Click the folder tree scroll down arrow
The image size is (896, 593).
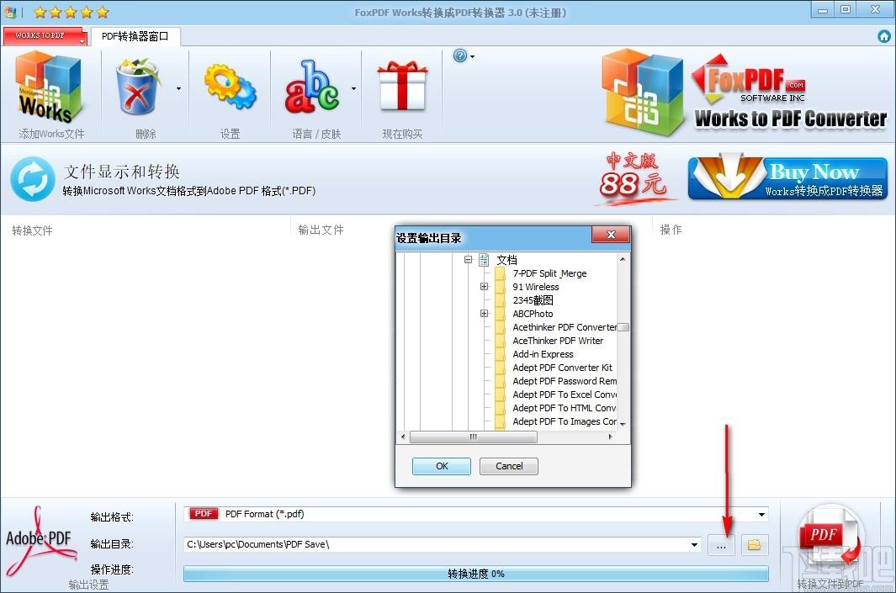click(x=623, y=424)
